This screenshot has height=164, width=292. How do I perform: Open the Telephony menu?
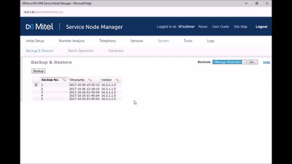coord(108,41)
